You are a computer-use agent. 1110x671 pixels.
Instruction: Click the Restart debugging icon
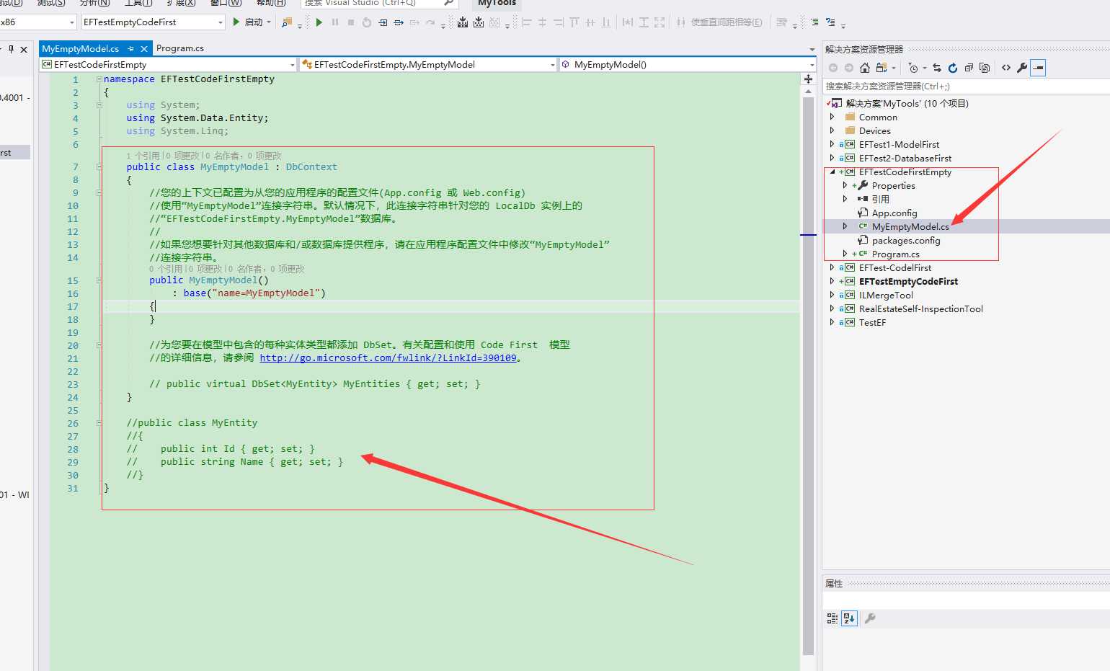367,22
